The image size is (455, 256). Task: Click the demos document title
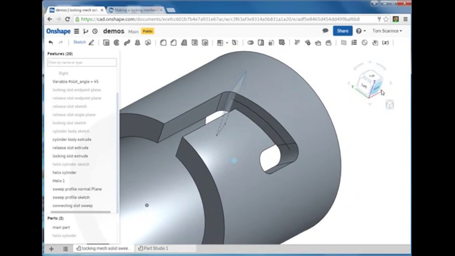click(x=113, y=31)
